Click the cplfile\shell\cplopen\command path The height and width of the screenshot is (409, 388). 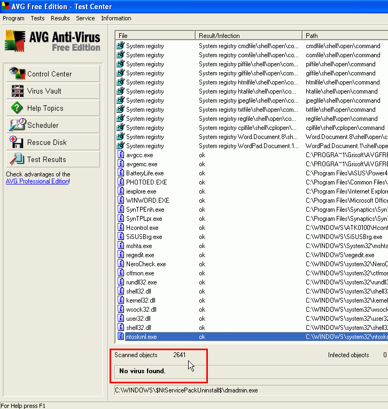(x=345, y=128)
